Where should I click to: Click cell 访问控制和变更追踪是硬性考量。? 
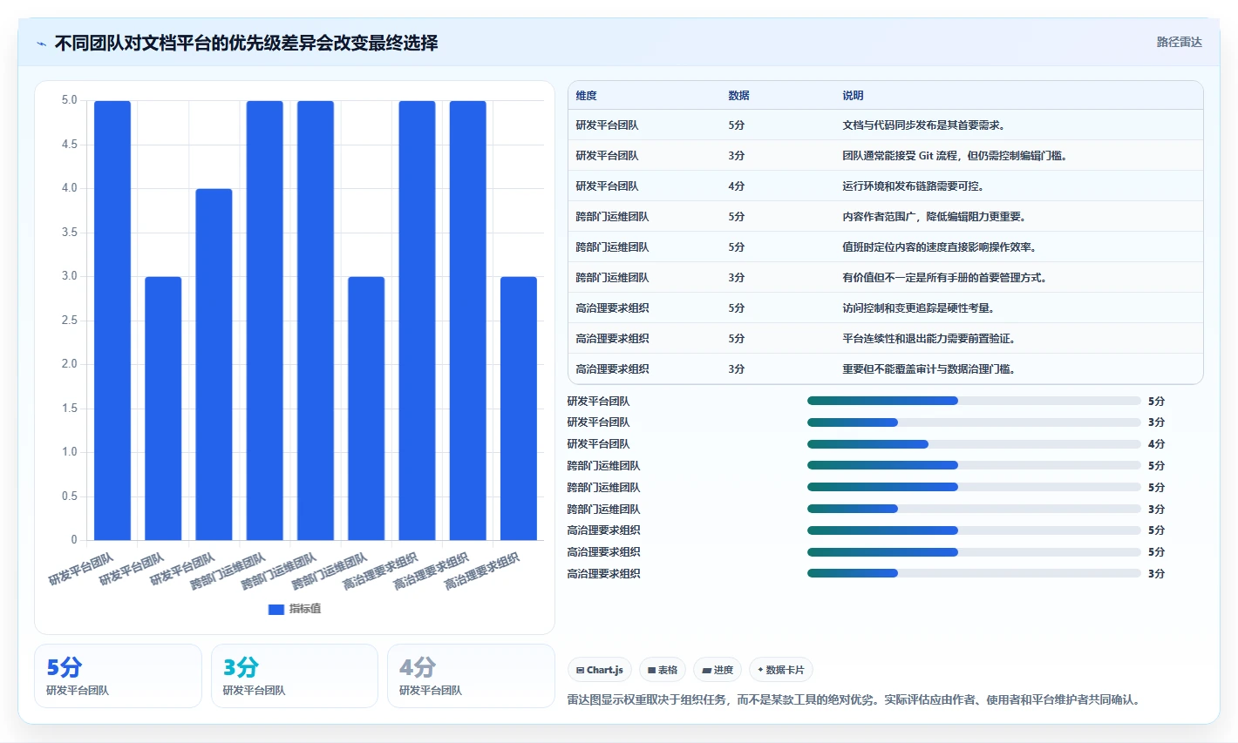pyautogui.click(x=918, y=308)
